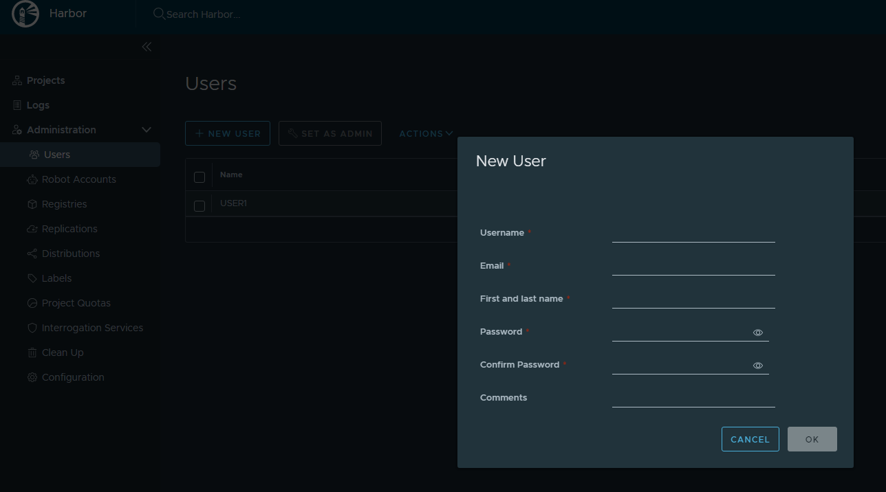The width and height of the screenshot is (886, 492).
Task: Click the Registries cube icon
Action: [32, 205]
